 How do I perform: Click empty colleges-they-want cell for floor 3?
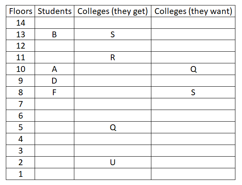(193, 151)
